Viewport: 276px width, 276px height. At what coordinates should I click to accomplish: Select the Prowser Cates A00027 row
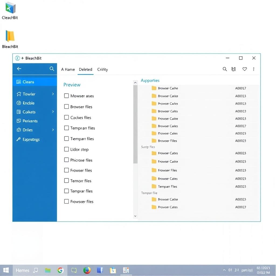[x=199, y=207]
